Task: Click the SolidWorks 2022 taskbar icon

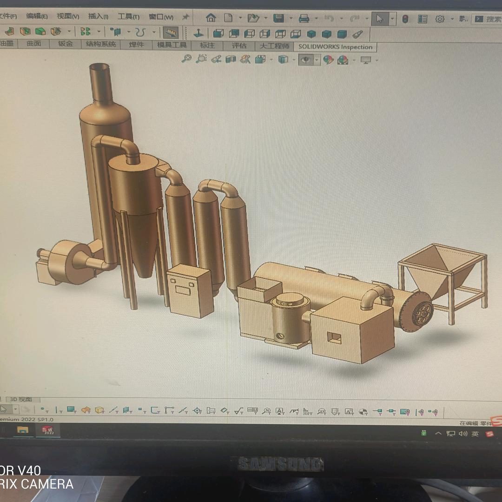Action: point(48,430)
